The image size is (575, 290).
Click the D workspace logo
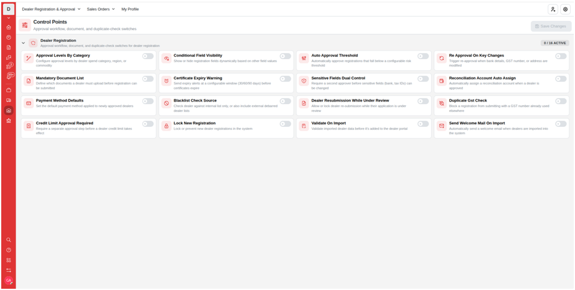(x=9, y=9)
